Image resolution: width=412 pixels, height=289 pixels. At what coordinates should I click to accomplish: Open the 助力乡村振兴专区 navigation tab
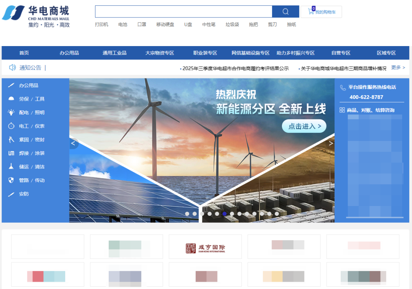[x=295, y=53]
